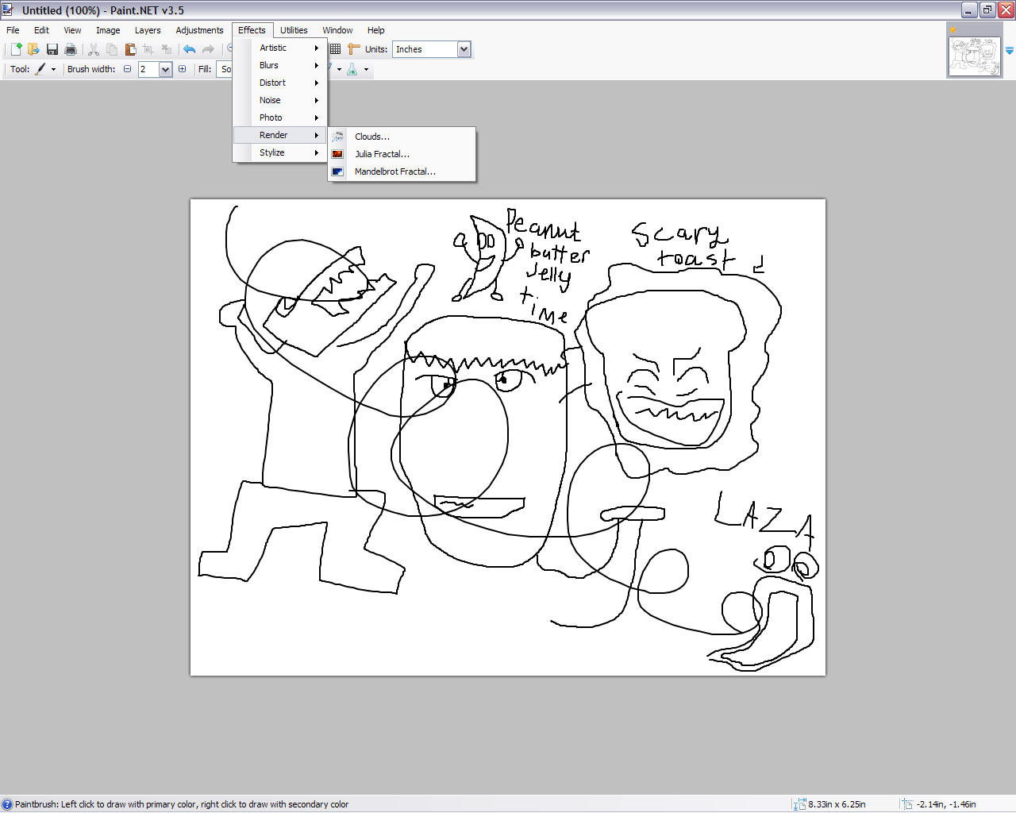
Task: Click the -2.14in, -1.46in cursor readout
Action: [x=946, y=804]
